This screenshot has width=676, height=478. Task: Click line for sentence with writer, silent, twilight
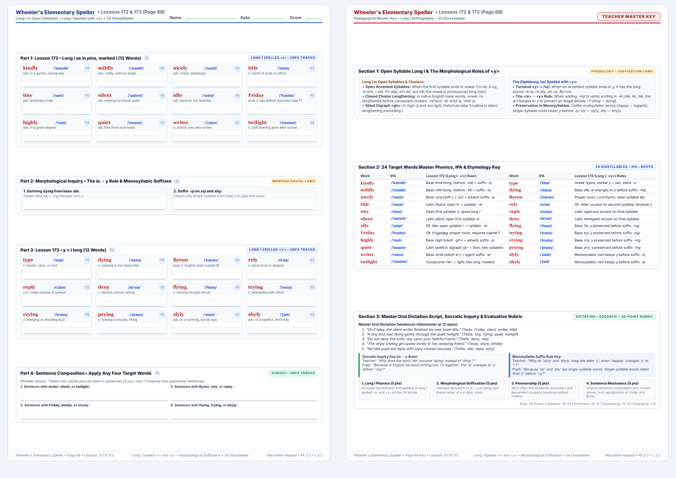pyautogui.click(x=94, y=395)
